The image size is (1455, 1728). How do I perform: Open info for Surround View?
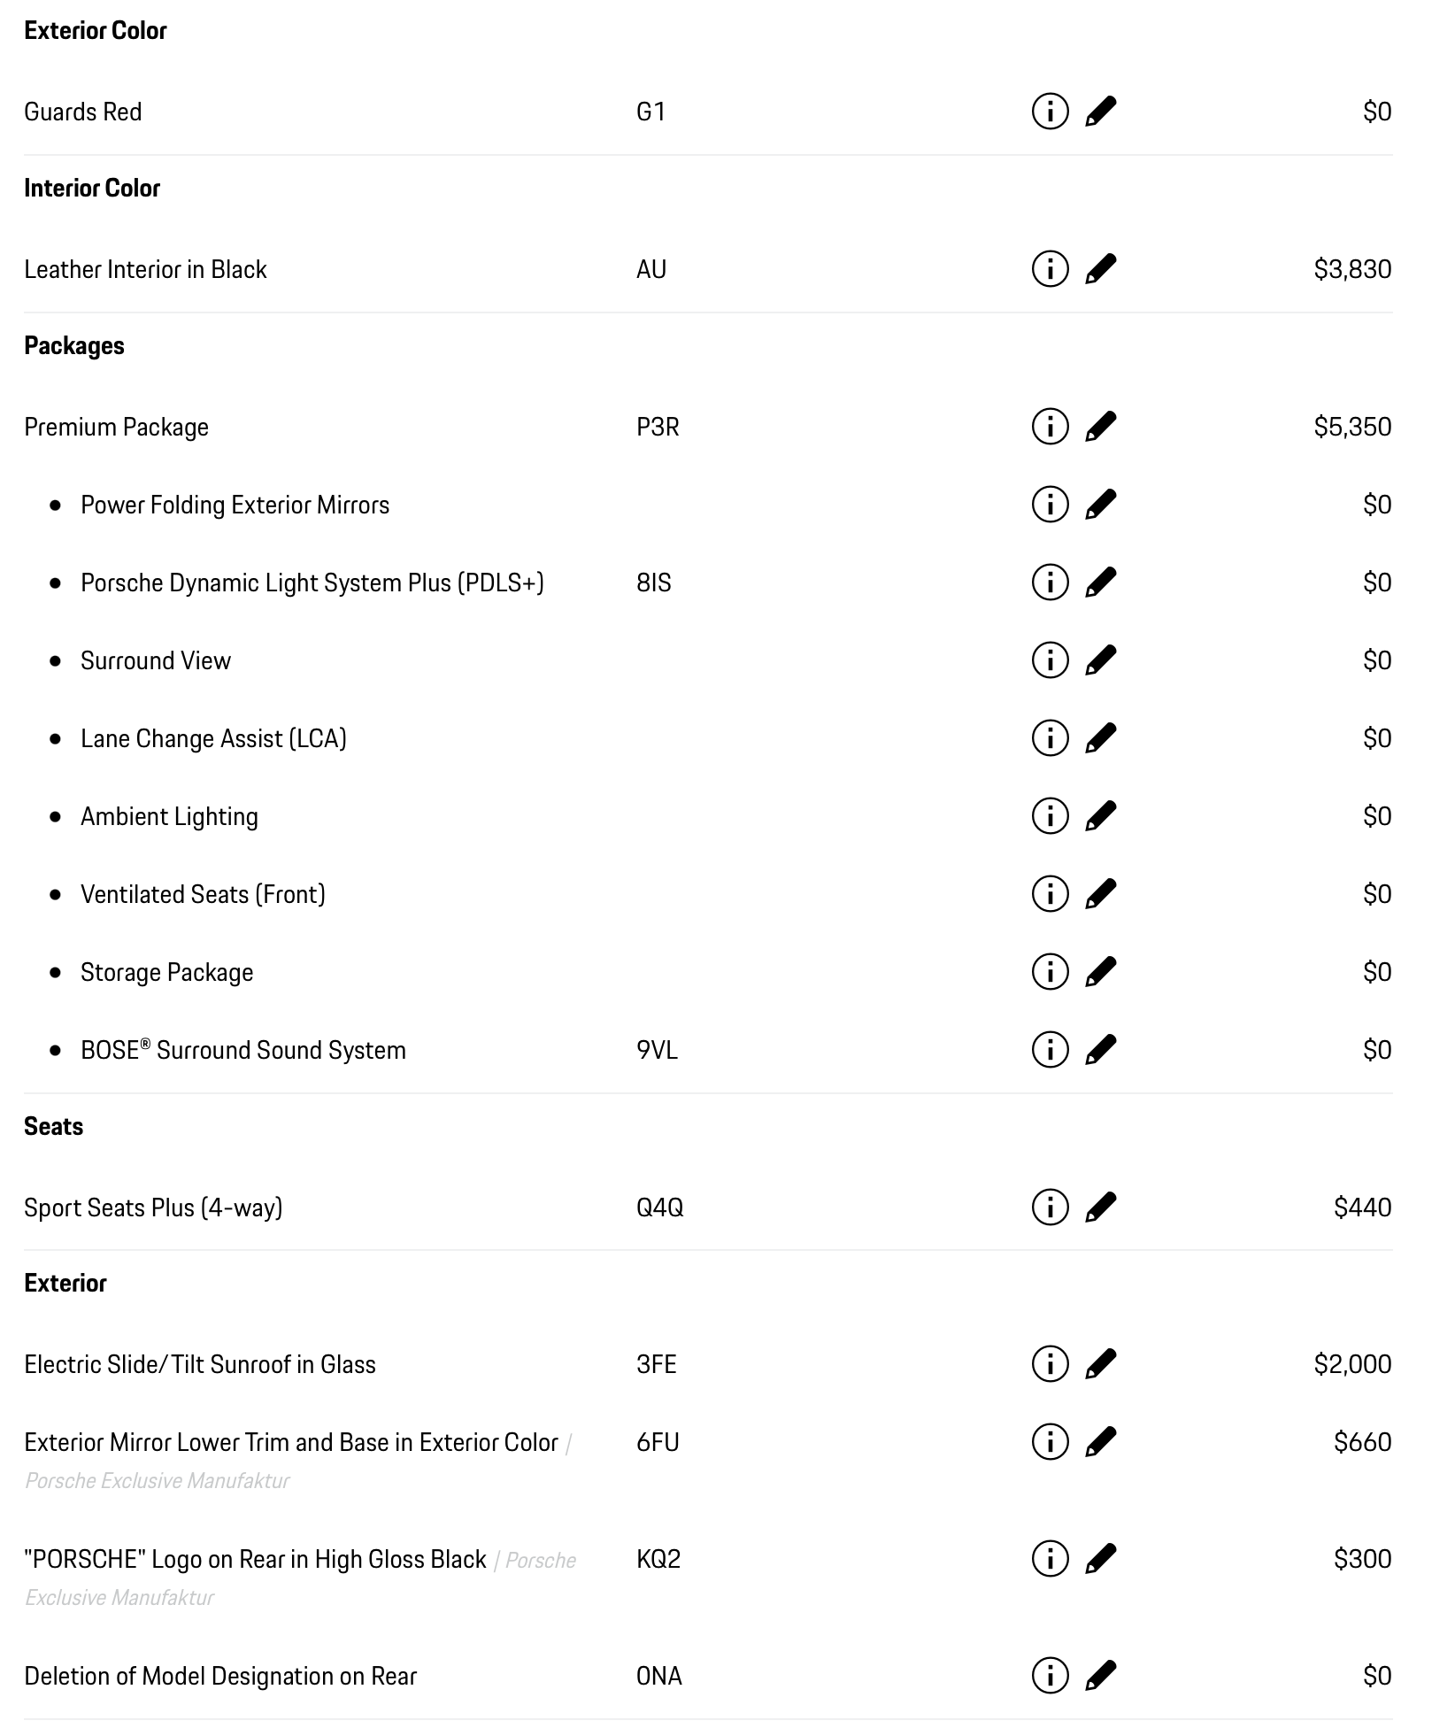click(x=1050, y=660)
